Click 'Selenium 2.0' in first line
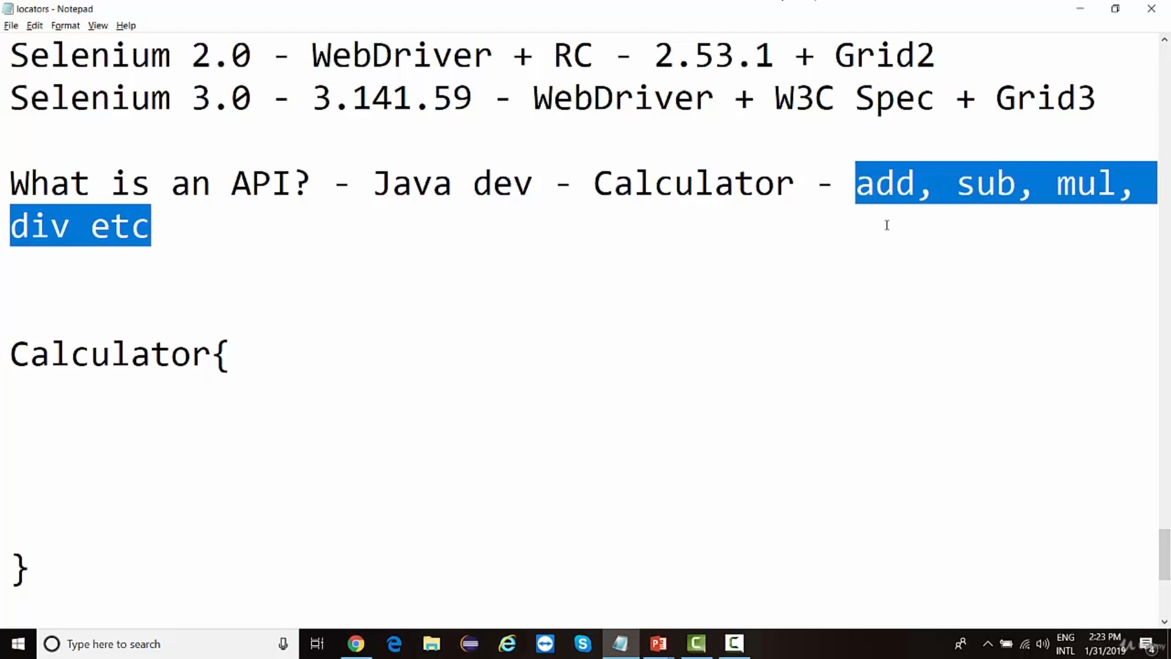1171x659 pixels. tap(131, 56)
